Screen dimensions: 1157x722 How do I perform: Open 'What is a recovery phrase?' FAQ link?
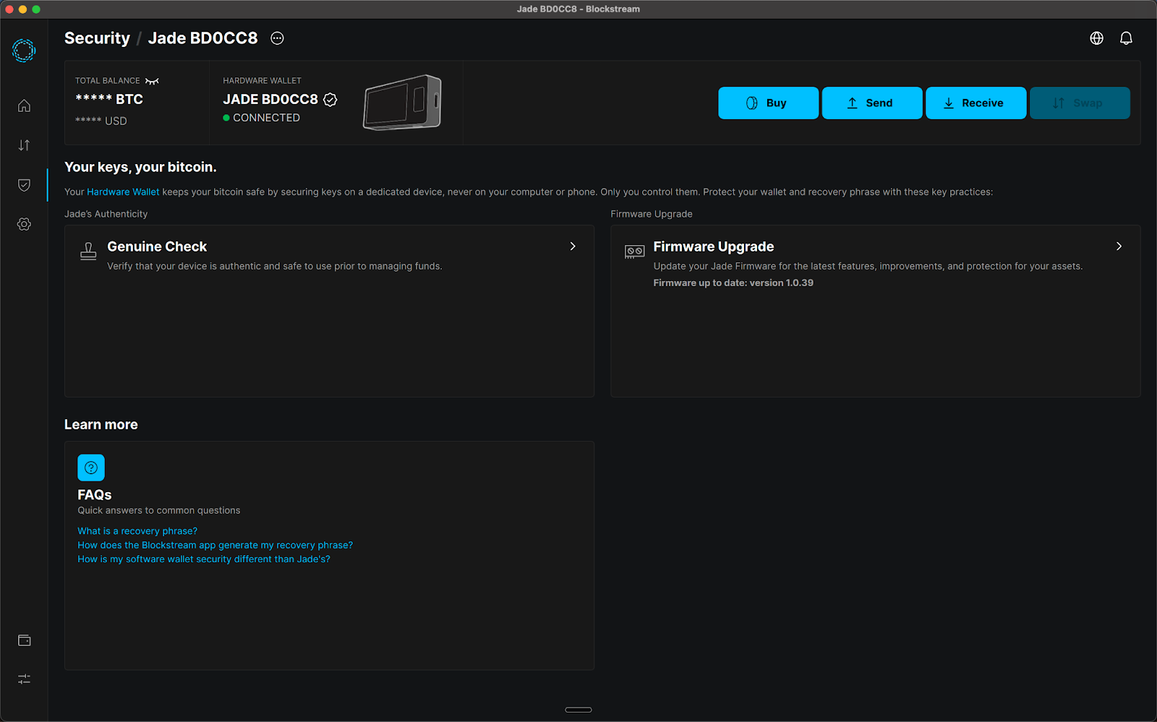(137, 530)
